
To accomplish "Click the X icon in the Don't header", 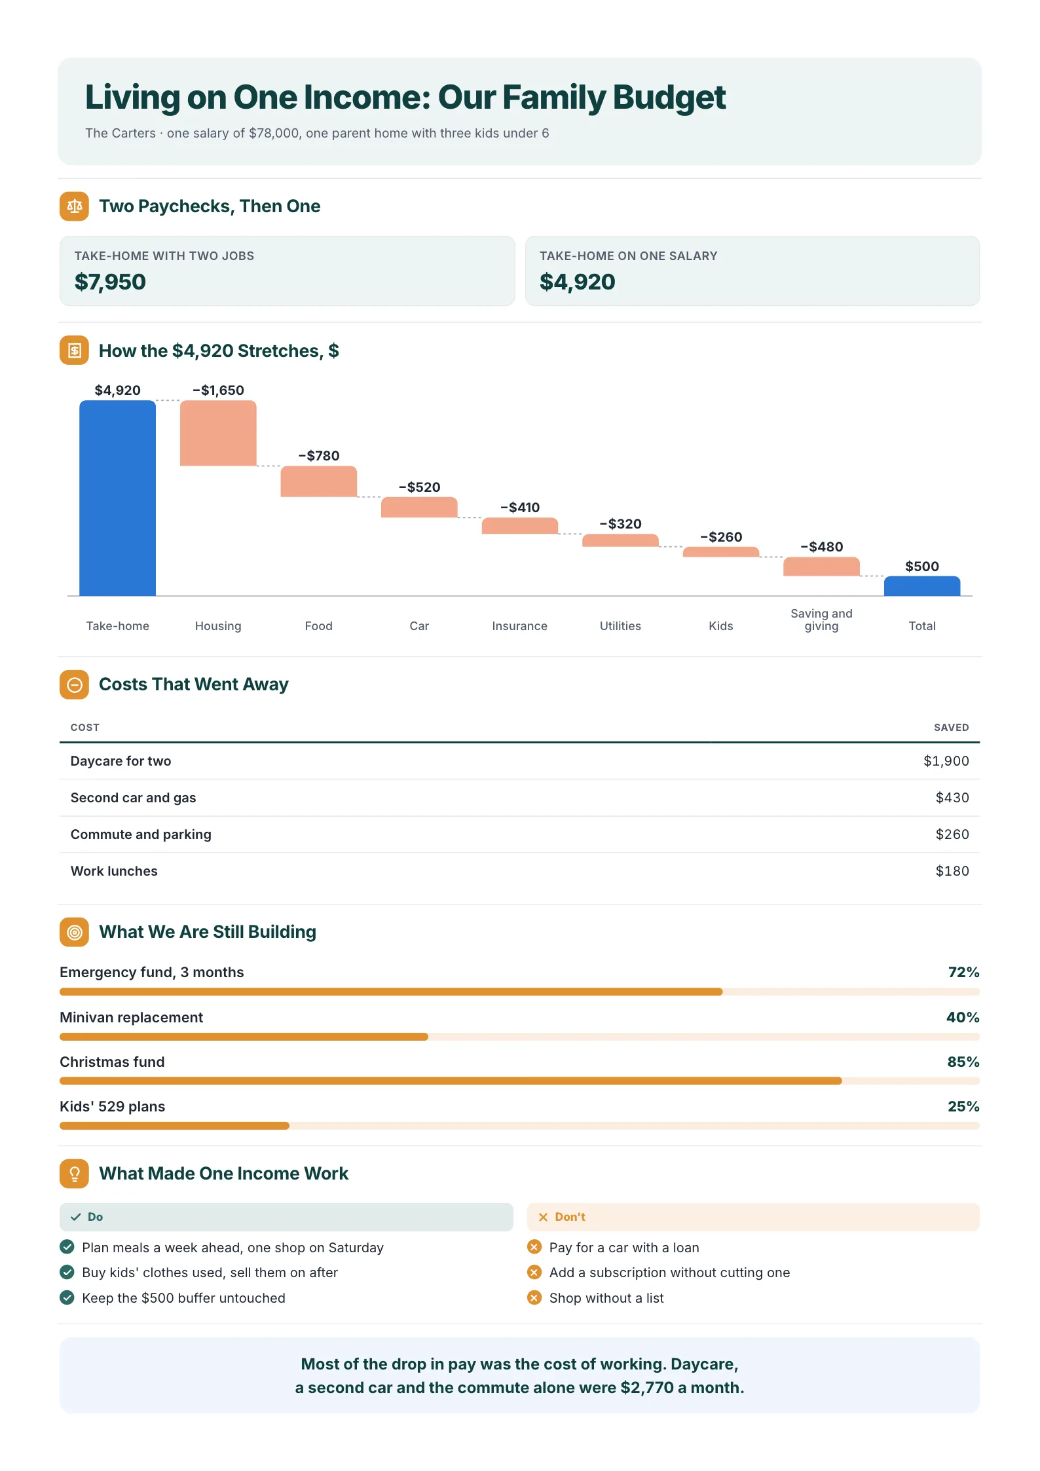I will point(543,1217).
